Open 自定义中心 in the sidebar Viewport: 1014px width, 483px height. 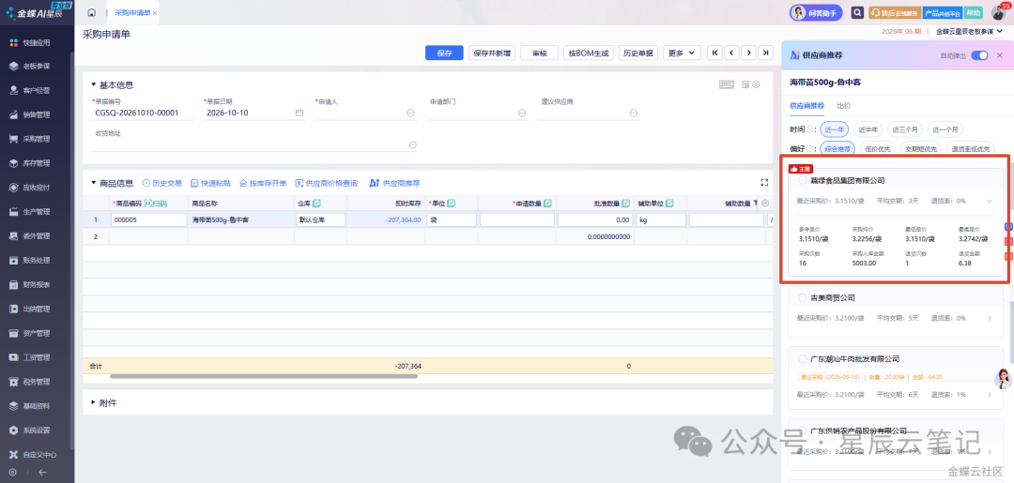click(38, 455)
